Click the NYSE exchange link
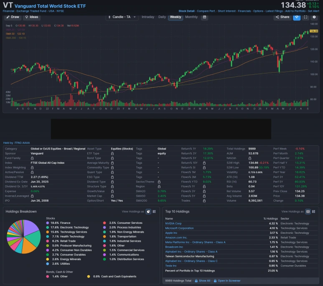The height and width of the screenshot is (286, 323). tap(60, 11)
